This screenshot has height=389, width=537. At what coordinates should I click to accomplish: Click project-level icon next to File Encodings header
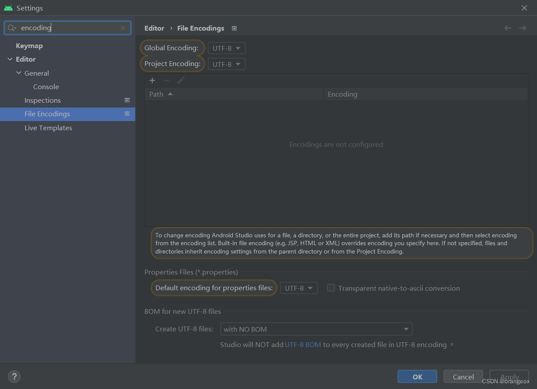[x=234, y=28]
